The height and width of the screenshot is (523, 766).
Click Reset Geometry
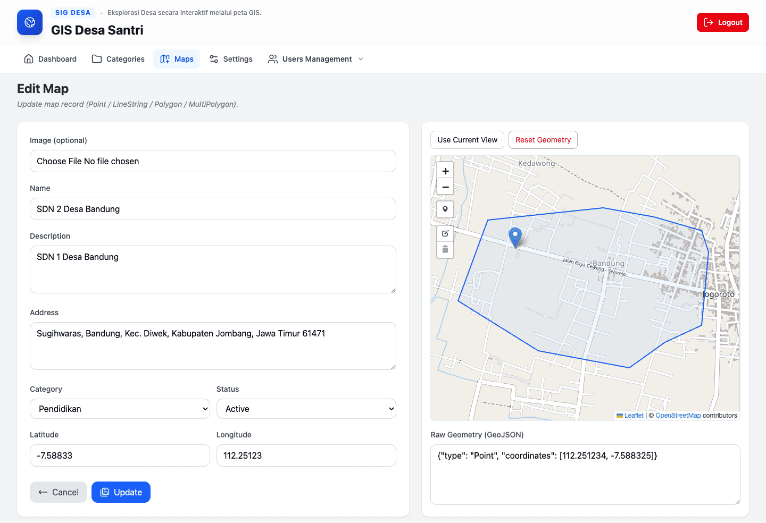[x=543, y=140]
